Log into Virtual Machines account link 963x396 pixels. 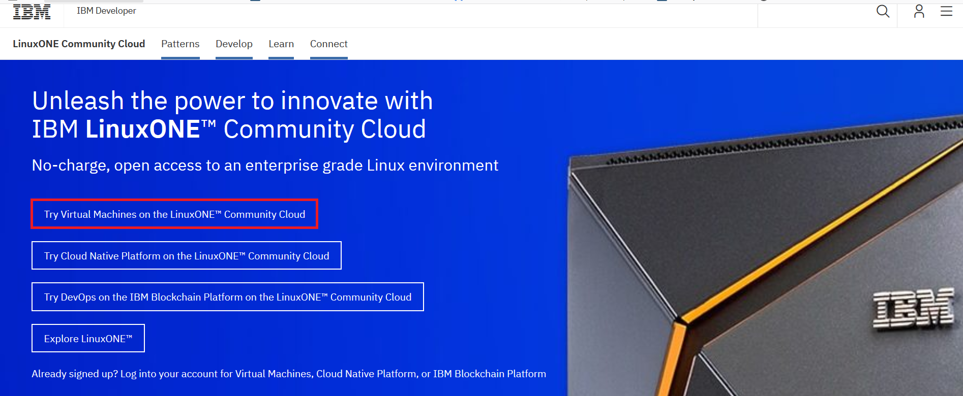click(x=274, y=374)
